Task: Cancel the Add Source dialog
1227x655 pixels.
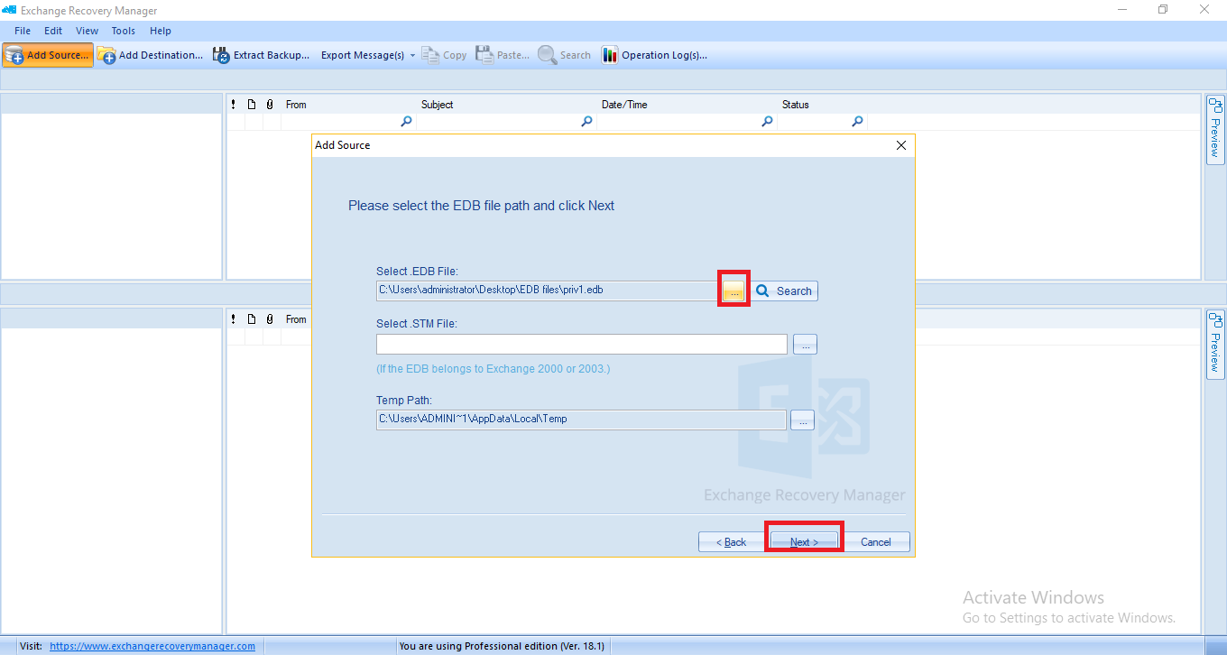Action: (x=876, y=541)
